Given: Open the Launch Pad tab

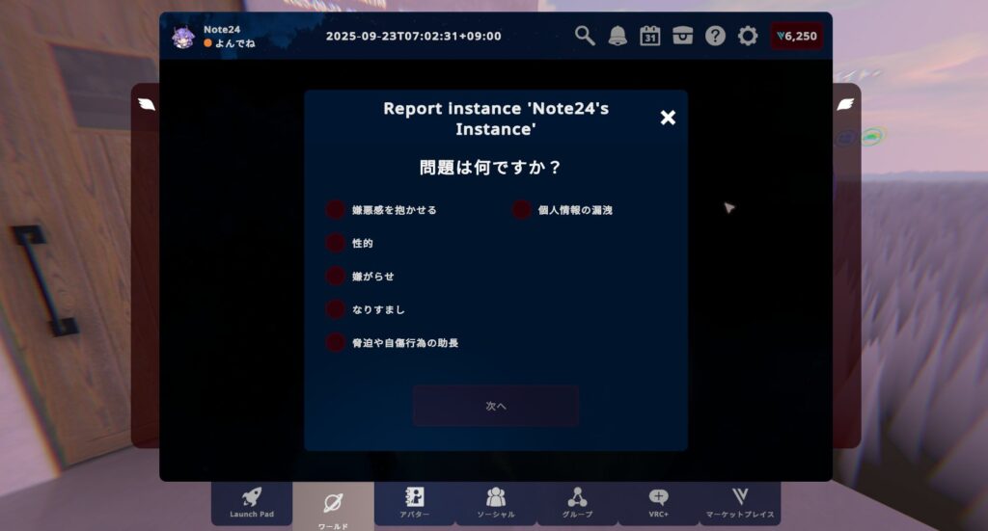Looking at the screenshot, I should (252, 503).
